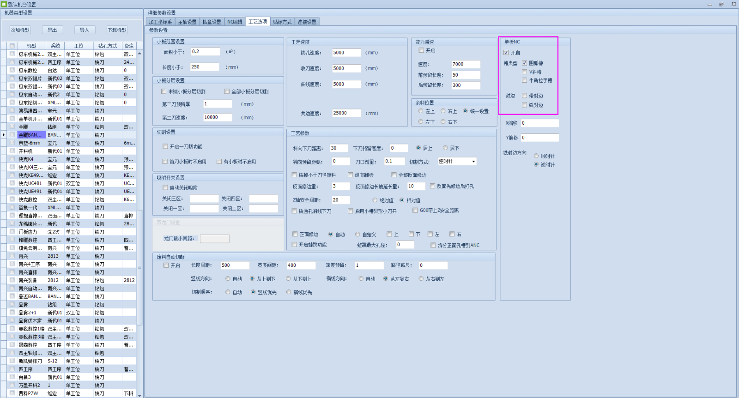Click the green app icon in title bar
This screenshot has height=398, width=739.
click(4, 4)
